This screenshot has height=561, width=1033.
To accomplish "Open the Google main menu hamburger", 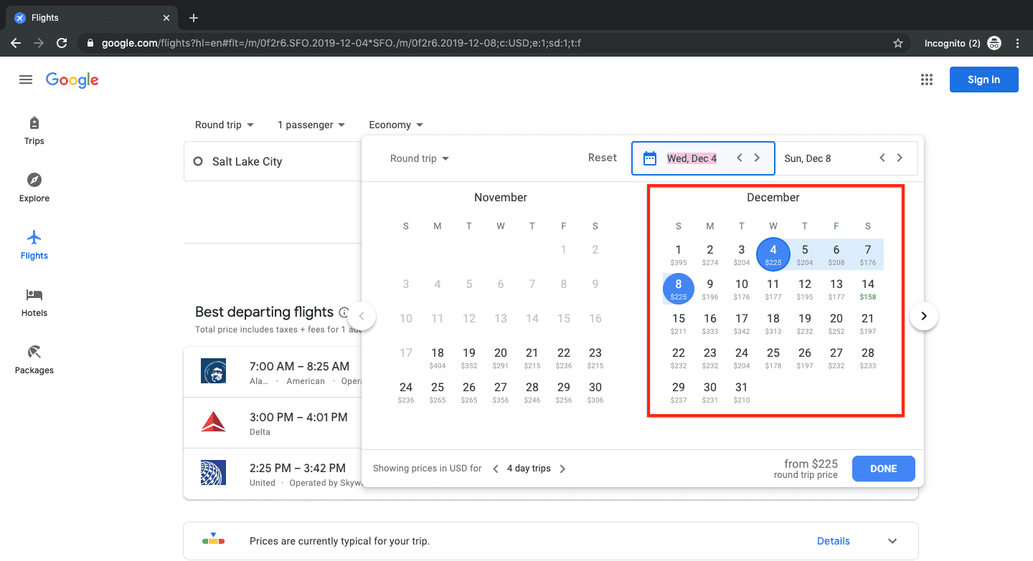I will point(26,80).
